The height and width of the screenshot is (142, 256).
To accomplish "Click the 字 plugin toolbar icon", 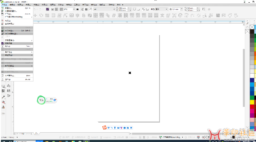I will click(x=77, y=15).
